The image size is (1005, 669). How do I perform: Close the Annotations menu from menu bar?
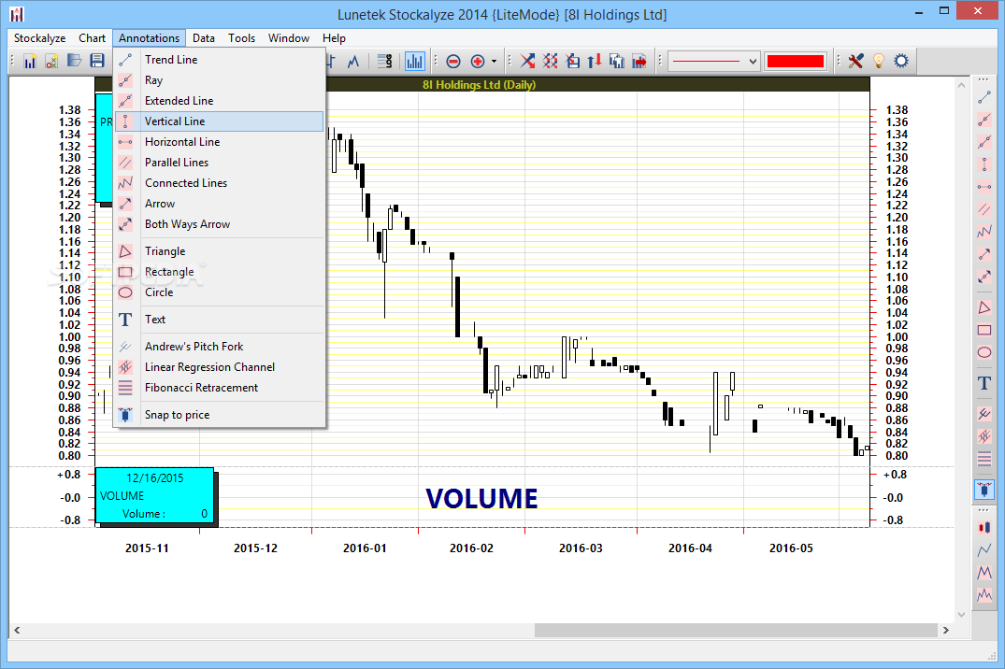pyautogui.click(x=149, y=37)
